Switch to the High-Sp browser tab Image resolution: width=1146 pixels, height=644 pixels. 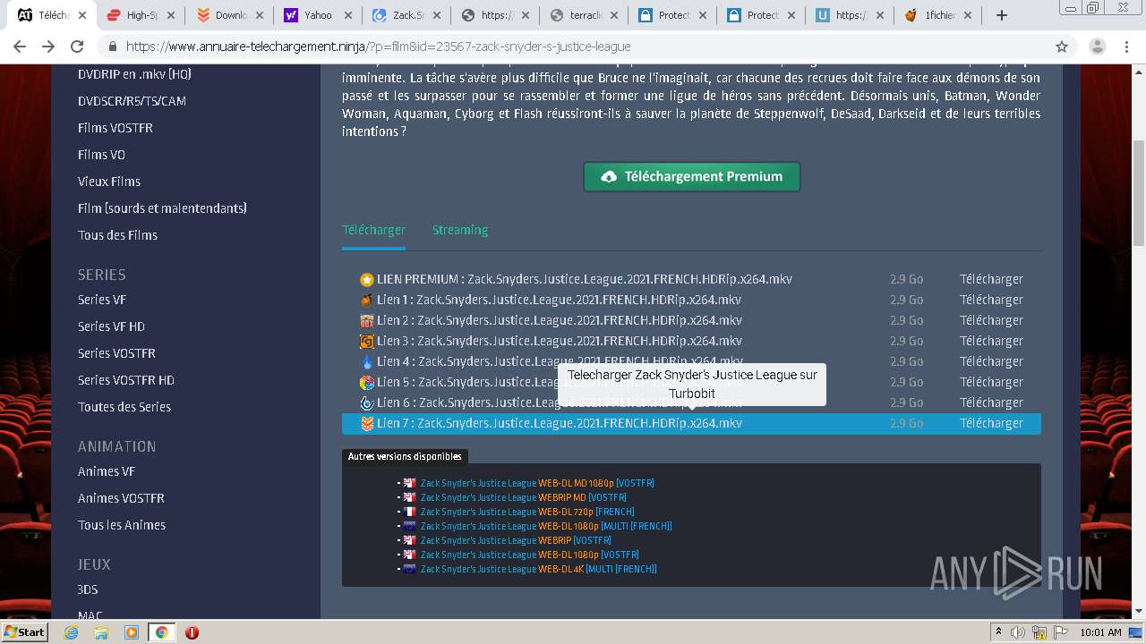tap(140, 15)
